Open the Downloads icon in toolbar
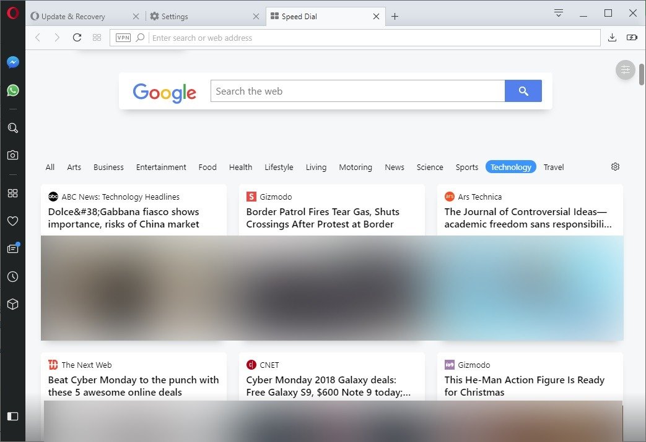 612,38
